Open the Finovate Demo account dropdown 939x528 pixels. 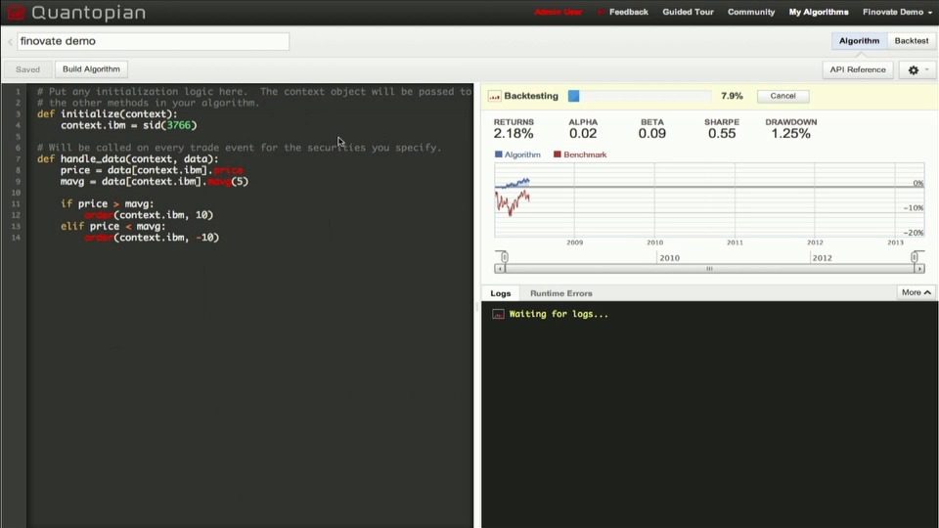(897, 12)
